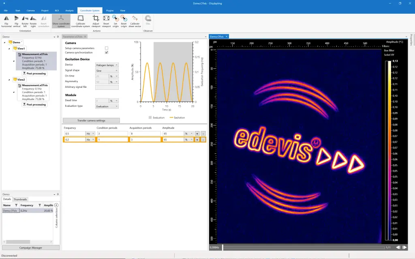The height and width of the screenshot is (259, 415).
Task: Click Post processing under View1
Action: [34, 74]
